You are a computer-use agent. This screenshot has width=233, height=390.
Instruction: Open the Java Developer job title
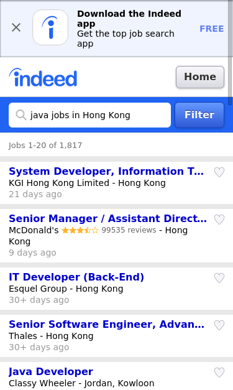(x=51, y=371)
